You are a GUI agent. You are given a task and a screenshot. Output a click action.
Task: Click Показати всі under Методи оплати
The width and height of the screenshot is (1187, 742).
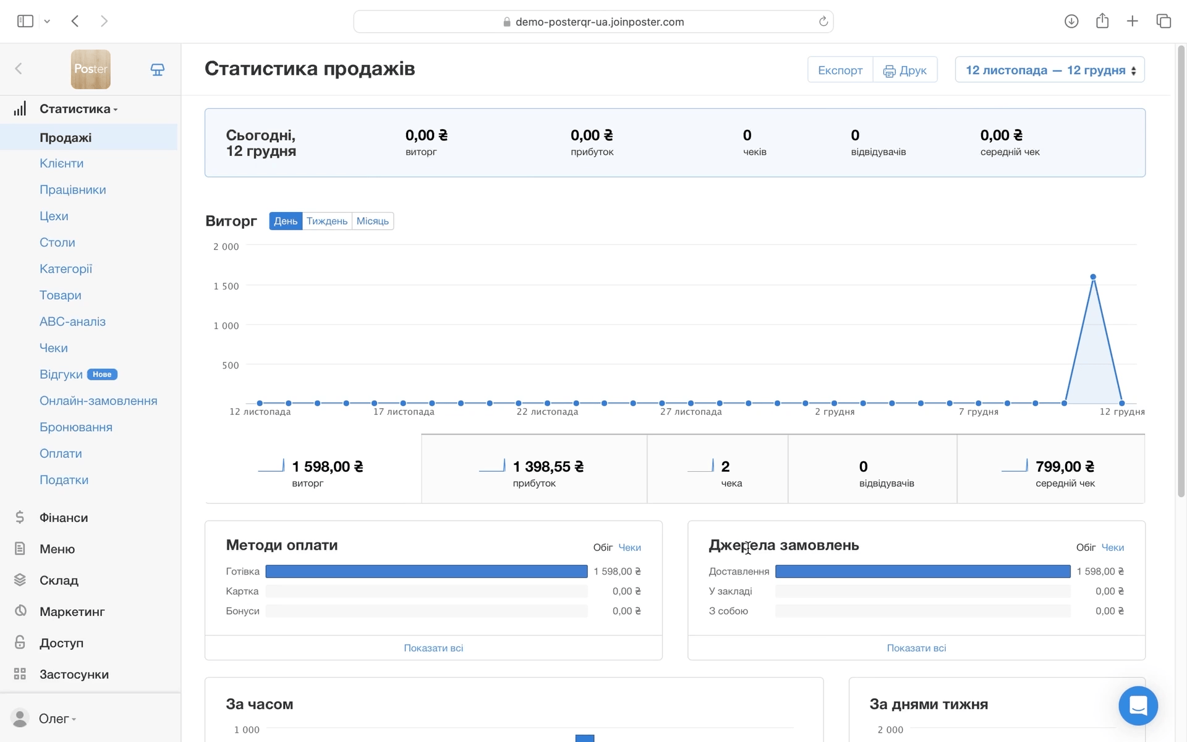(x=433, y=648)
